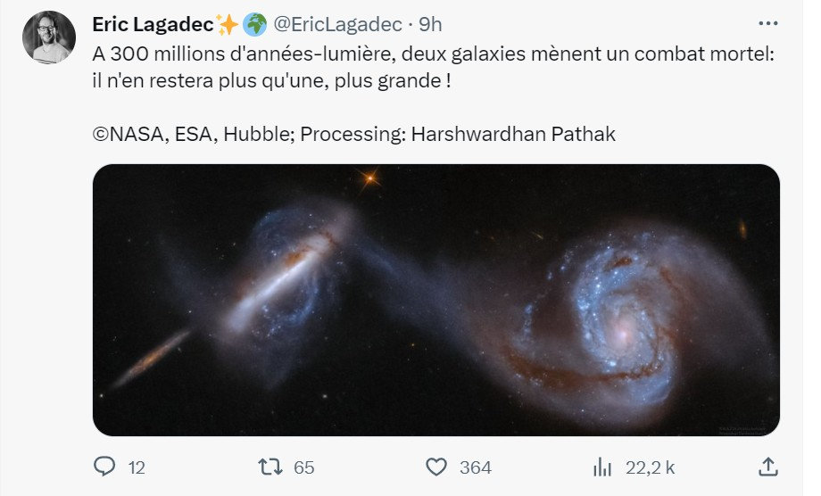This screenshot has width=821, height=496.
Task: Click the bright orange star in the image
Action: (370, 179)
